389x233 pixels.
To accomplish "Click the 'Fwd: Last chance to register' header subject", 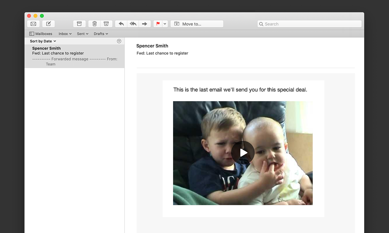I will pyautogui.click(x=162, y=53).
